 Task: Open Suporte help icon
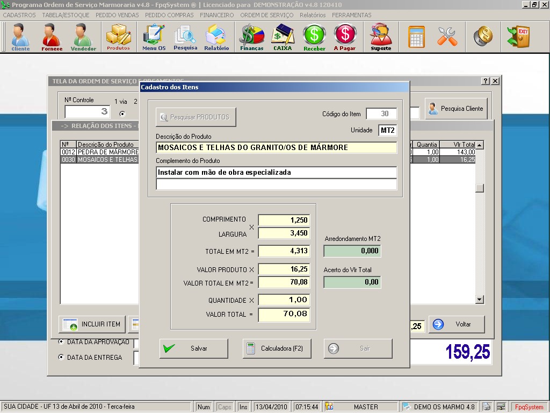click(x=381, y=37)
